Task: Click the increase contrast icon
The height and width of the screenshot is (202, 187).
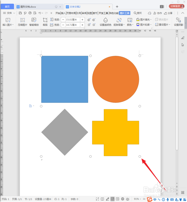Action: (89, 20)
